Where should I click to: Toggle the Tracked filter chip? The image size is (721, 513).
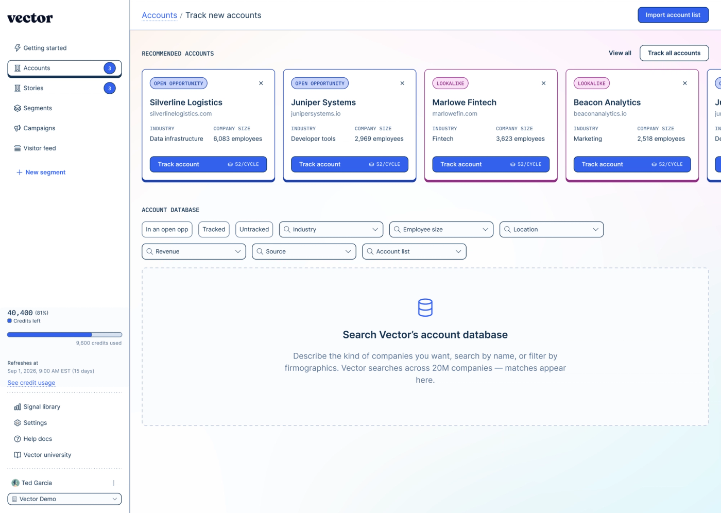tap(214, 229)
